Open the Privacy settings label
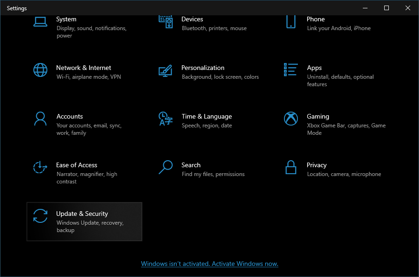The height and width of the screenshot is (277, 419). pyautogui.click(x=316, y=165)
